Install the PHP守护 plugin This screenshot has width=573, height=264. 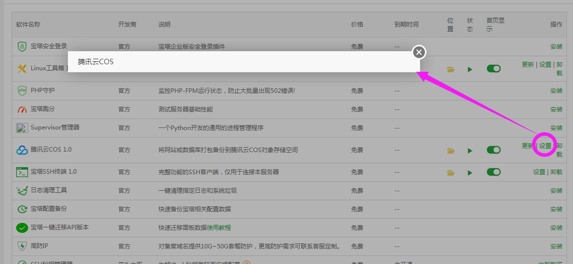[x=556, y=90]
